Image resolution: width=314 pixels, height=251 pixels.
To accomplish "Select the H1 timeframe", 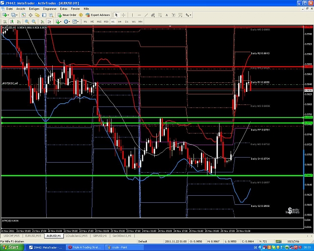I will coord(113,22).
